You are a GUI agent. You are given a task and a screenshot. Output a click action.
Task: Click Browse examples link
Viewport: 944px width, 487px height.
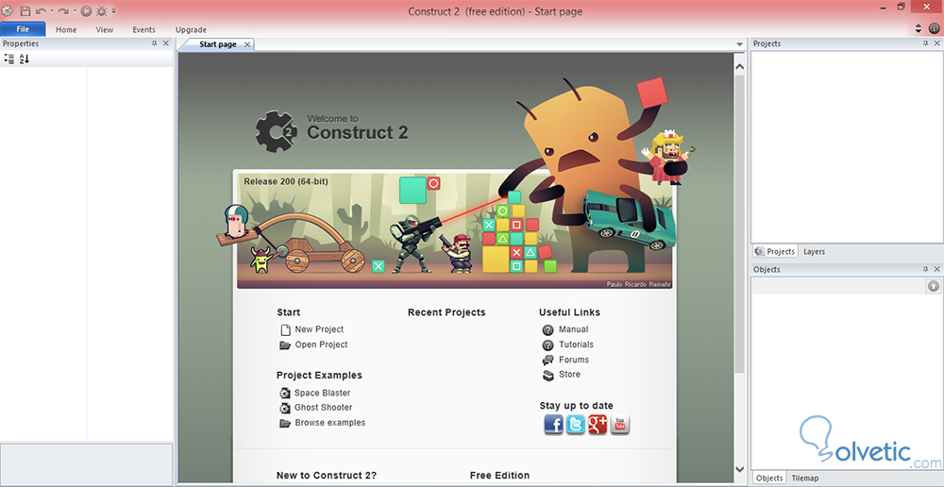tap(329, 423)
